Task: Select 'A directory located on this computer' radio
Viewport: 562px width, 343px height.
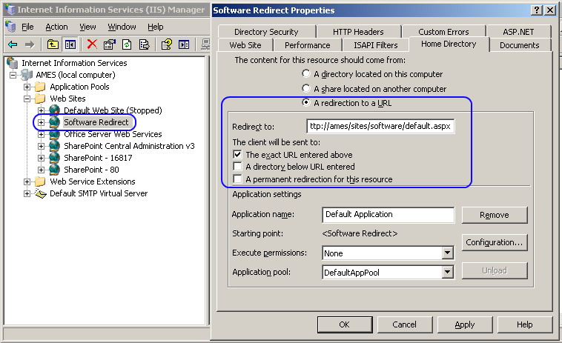Action: (x=305, y=74)
